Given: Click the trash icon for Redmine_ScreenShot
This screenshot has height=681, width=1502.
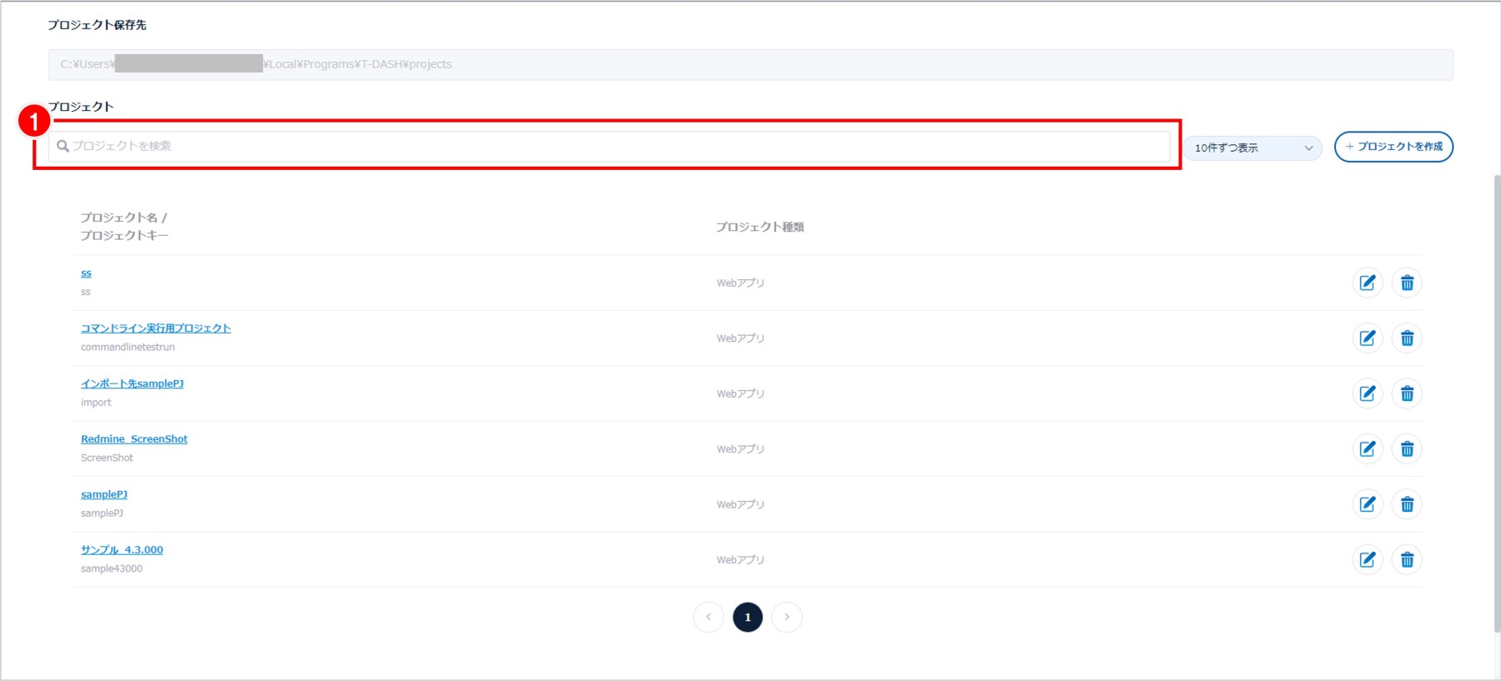Looking at the screenshot, I should pyautogui.click(x=1407, y=448).
